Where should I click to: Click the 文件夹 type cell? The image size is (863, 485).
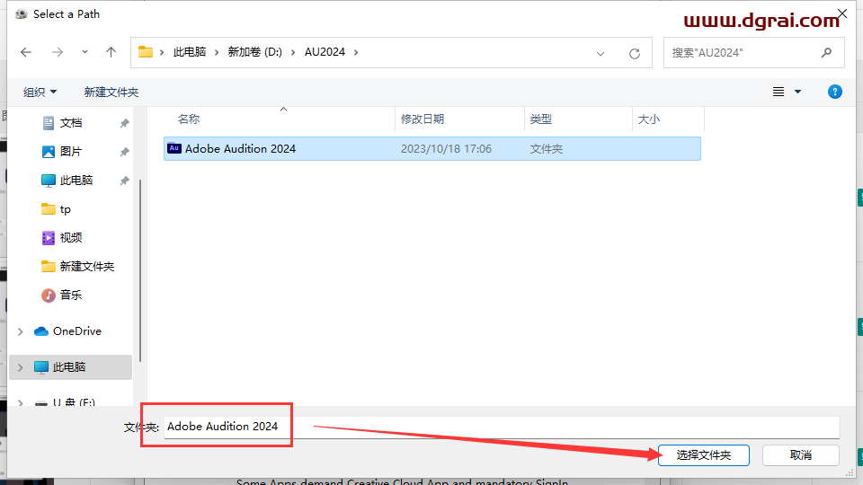(x=547, y=148)
